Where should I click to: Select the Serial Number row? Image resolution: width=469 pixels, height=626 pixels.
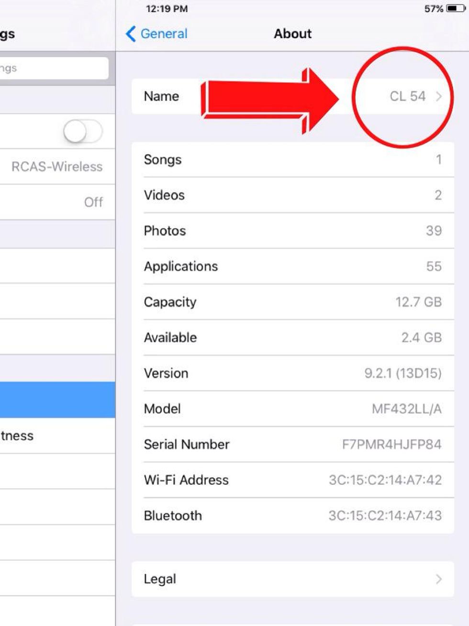pos(292,444)
